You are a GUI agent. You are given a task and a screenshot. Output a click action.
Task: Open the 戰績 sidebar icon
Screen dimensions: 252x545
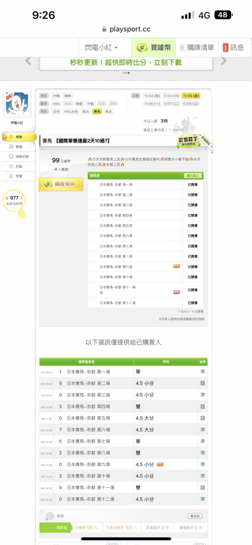tap(11, 147)
